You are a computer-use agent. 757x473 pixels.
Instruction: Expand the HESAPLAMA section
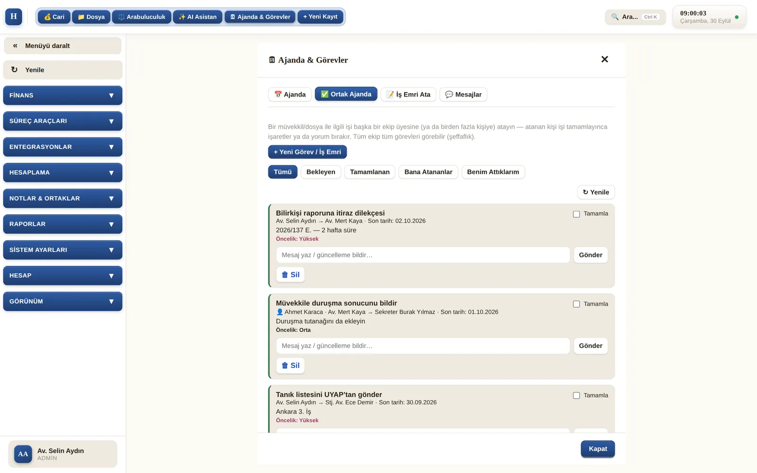click(x=62, y=173)
